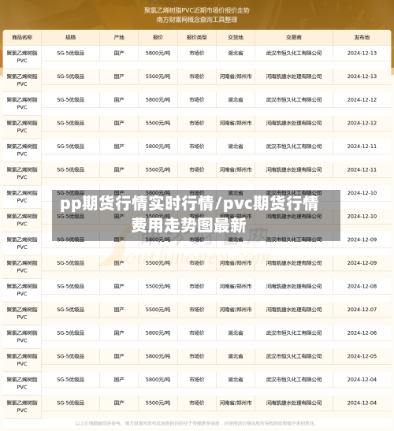Select date 2024-12-12 in the 湖北省 row
This screenshot has height=431, width=394.
click(x=362, y=100)
